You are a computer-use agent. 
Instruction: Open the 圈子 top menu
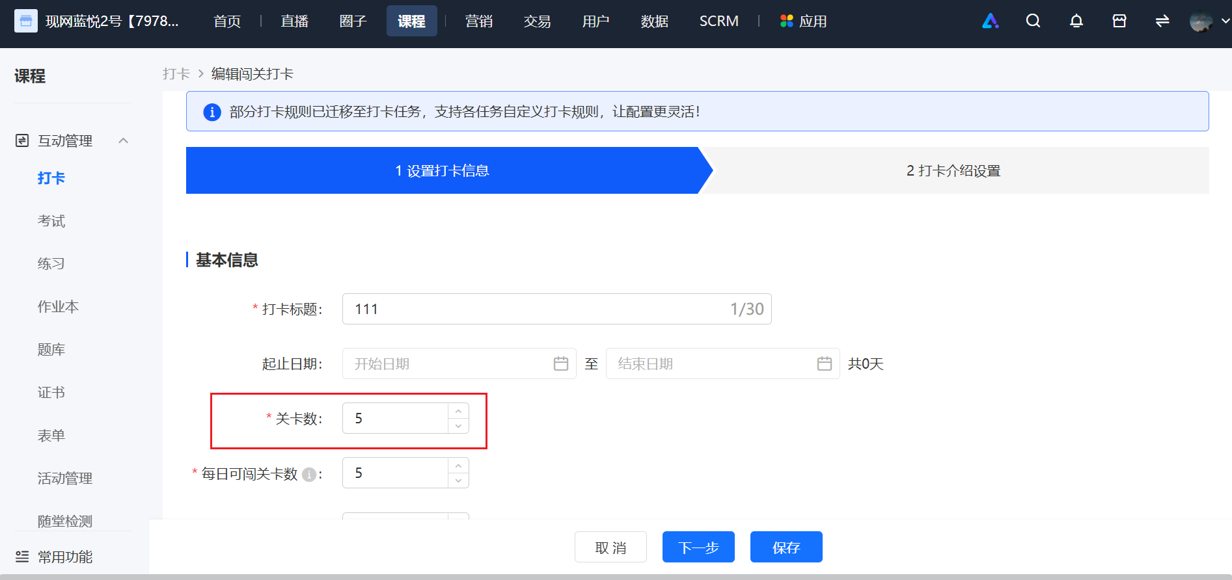click(353, 21)
